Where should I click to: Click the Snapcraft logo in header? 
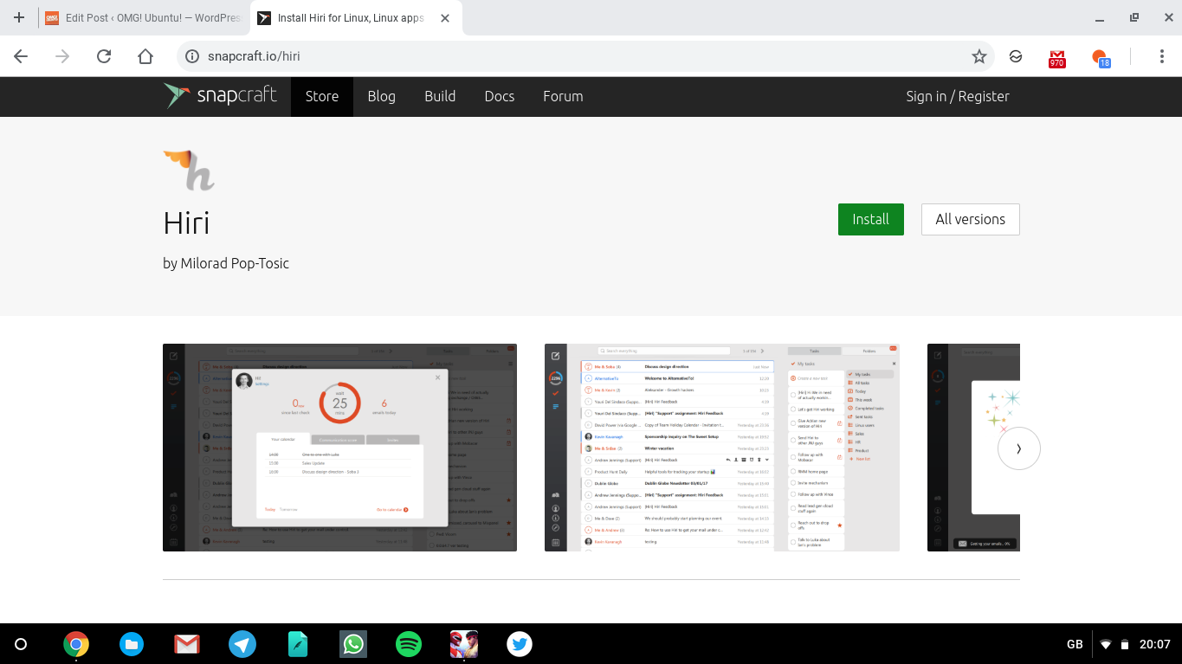tap(220, 95)
